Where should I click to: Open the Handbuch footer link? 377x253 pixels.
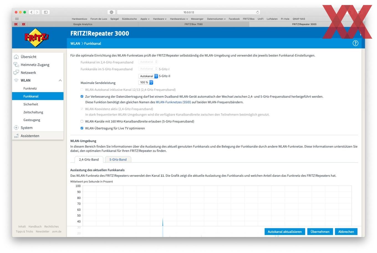pos(35,226)
